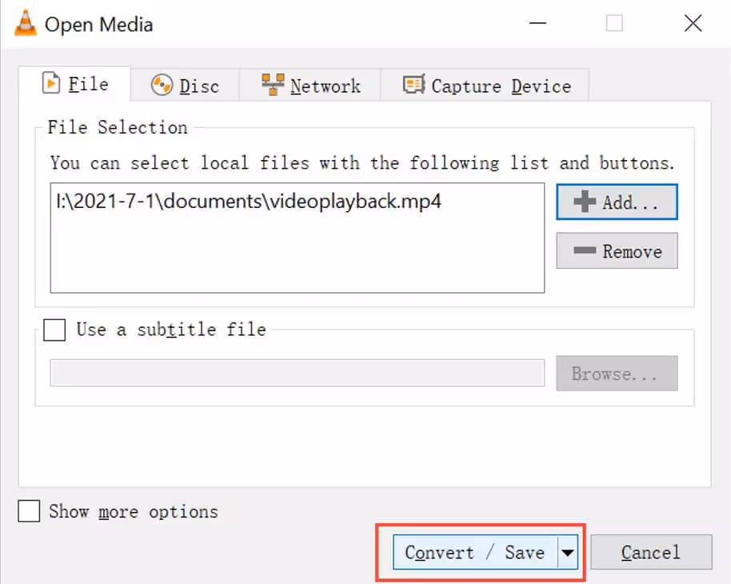
Task: Switch to the Network tab
Action: [311, 86]
